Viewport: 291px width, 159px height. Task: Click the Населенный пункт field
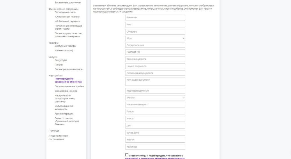[155, 105]
